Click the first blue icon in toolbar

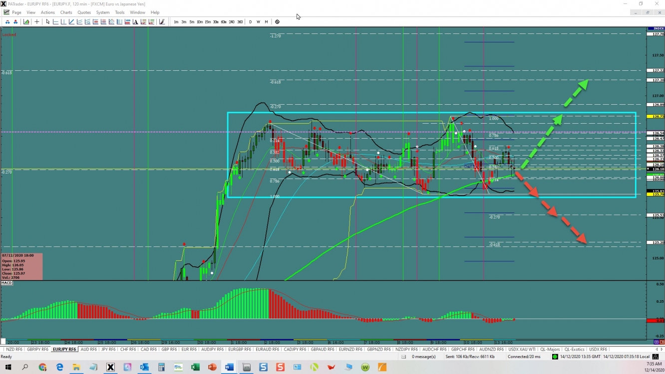pos(7,22)
